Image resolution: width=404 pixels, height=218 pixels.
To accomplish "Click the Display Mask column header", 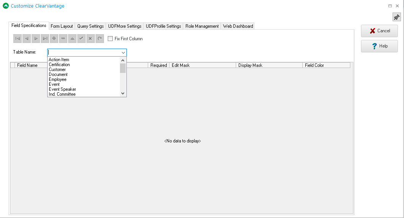I will click(269, 65).
